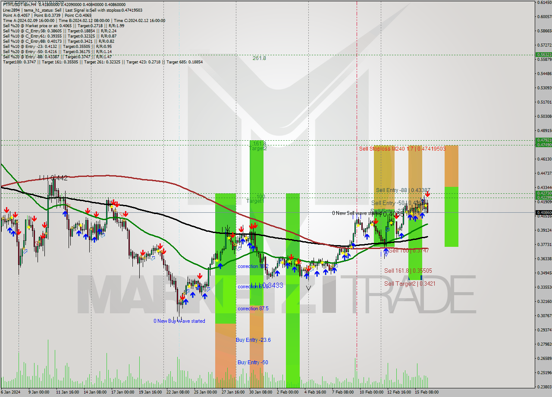Select the '161.8' label on the green column
Image resolution: width=552 pixels, height=397 pixels.
pos(259,143)
